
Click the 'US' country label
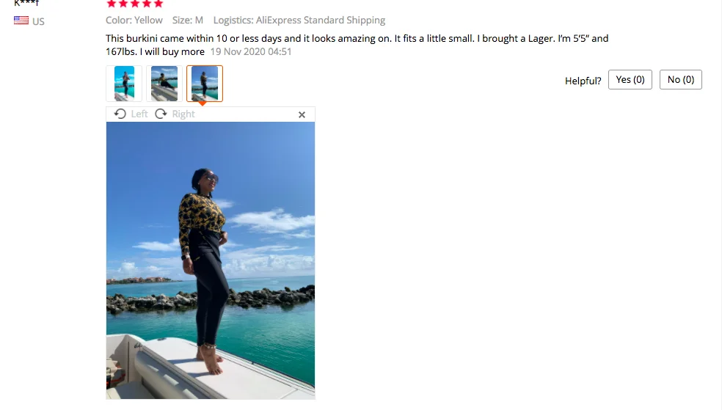[38, 21]
